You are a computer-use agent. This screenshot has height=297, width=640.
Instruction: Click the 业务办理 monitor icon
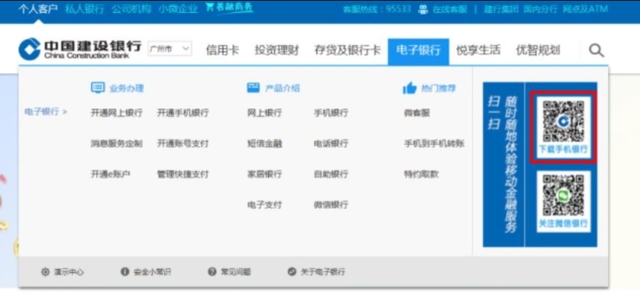click(97, 88)
